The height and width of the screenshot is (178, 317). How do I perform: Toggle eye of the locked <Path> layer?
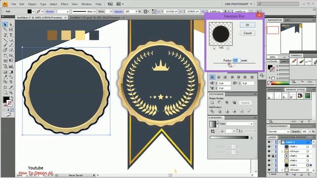[x=269, y=156]
